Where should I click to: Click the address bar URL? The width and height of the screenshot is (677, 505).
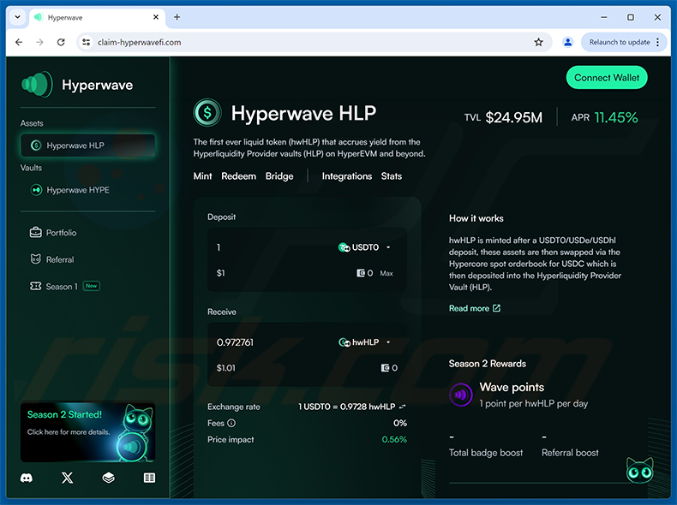(139, 42)
